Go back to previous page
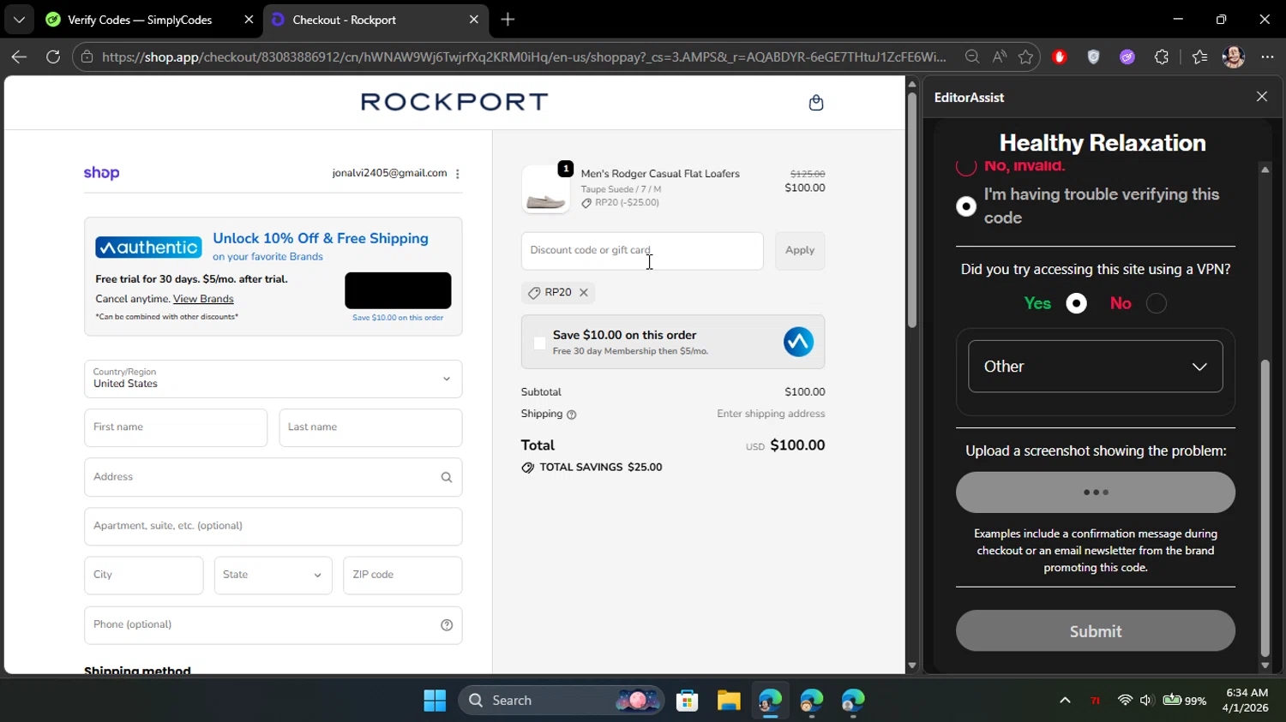The image size is (1286, 722). [x=19, y=57]
